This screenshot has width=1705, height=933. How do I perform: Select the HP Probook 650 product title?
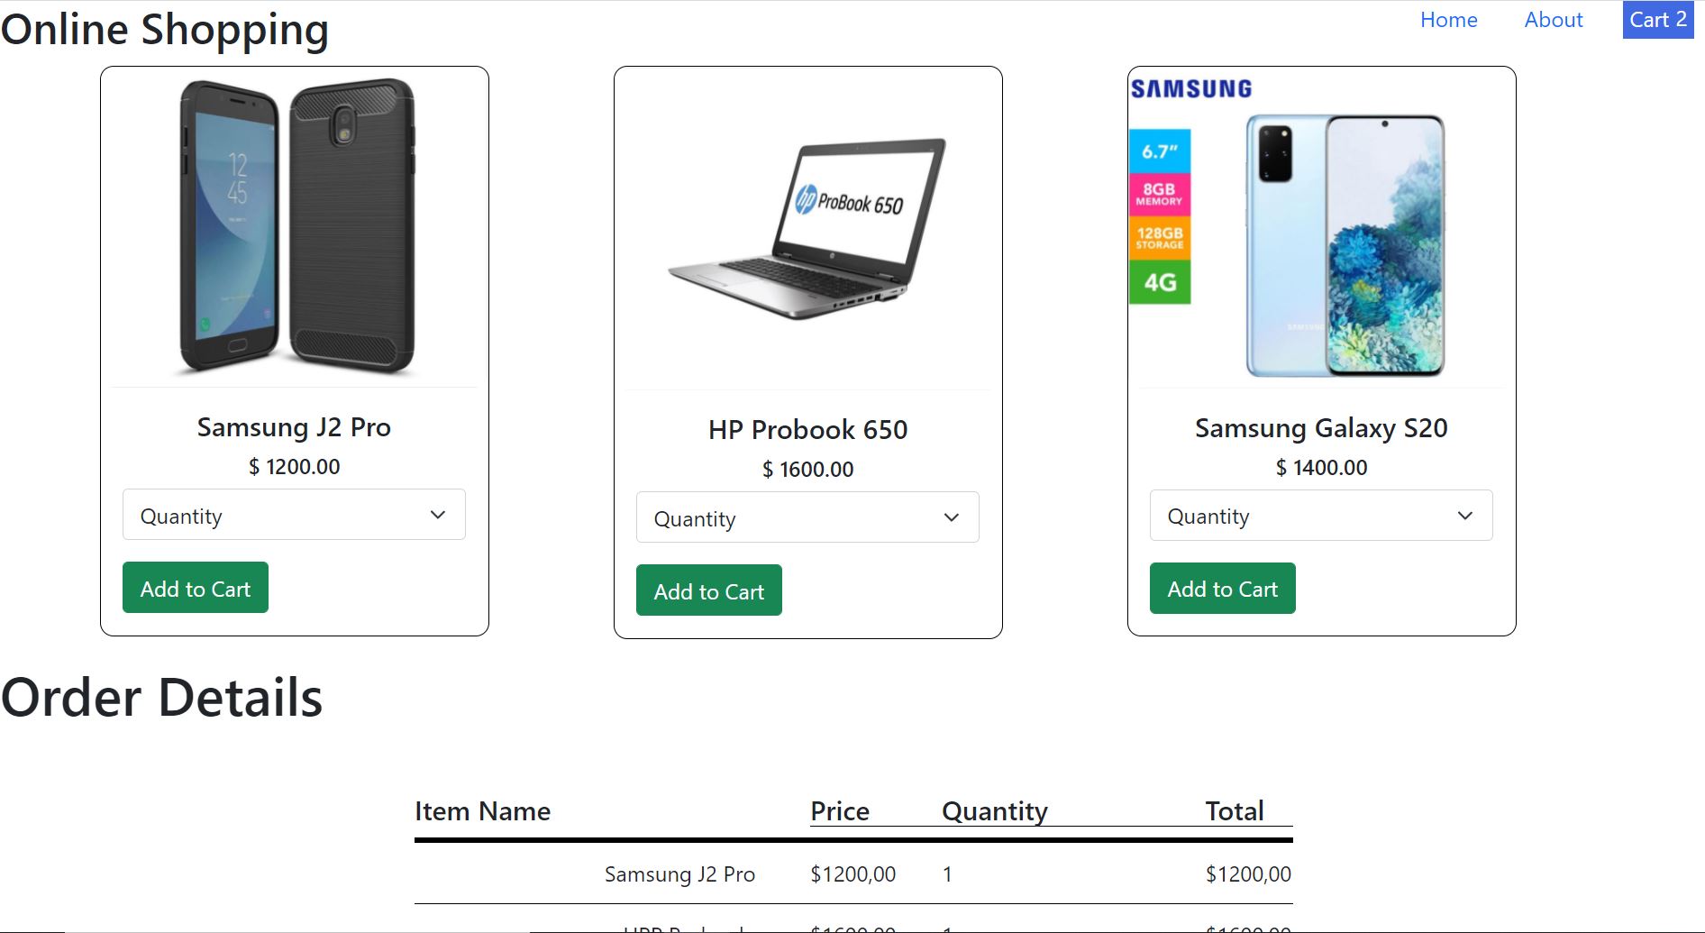pos(807,429)
